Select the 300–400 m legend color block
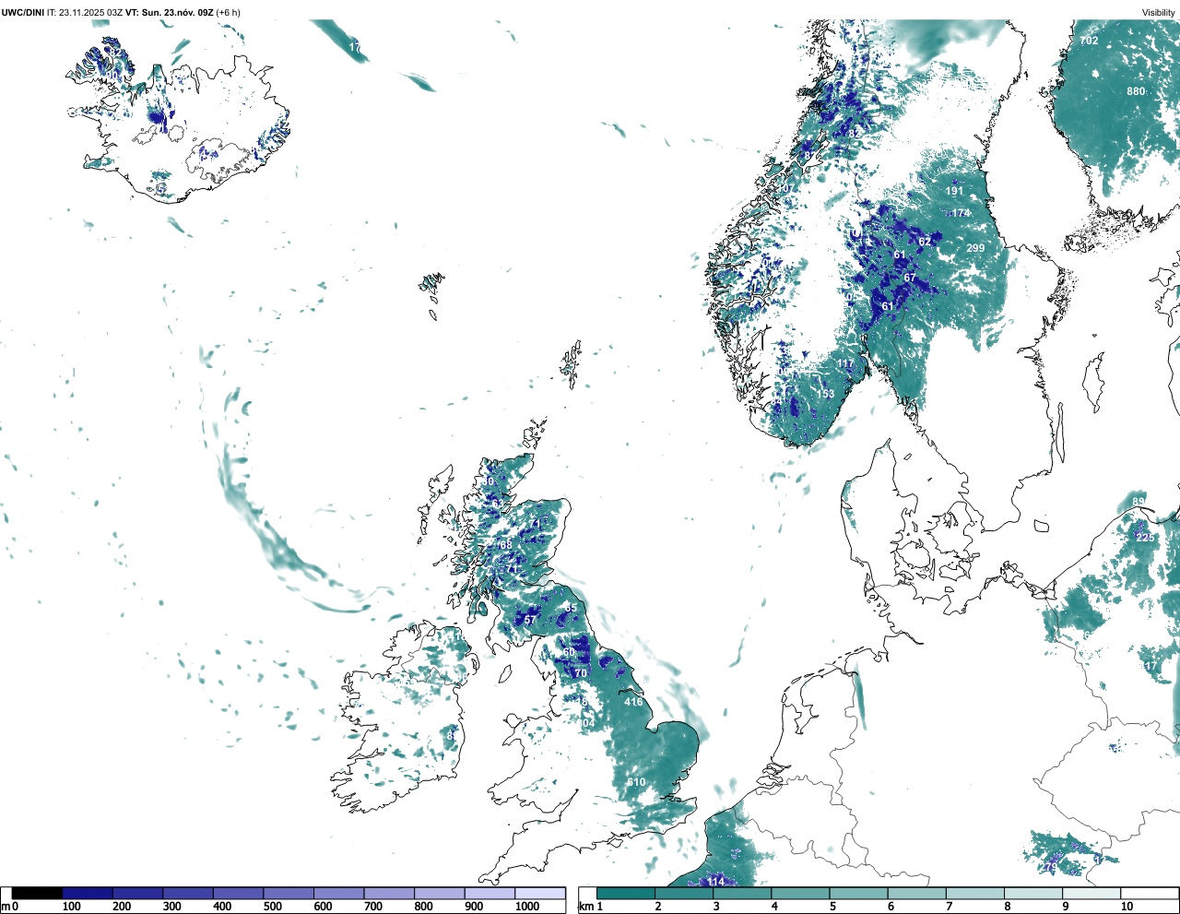The image size is (1180, 914). point(188,893)
